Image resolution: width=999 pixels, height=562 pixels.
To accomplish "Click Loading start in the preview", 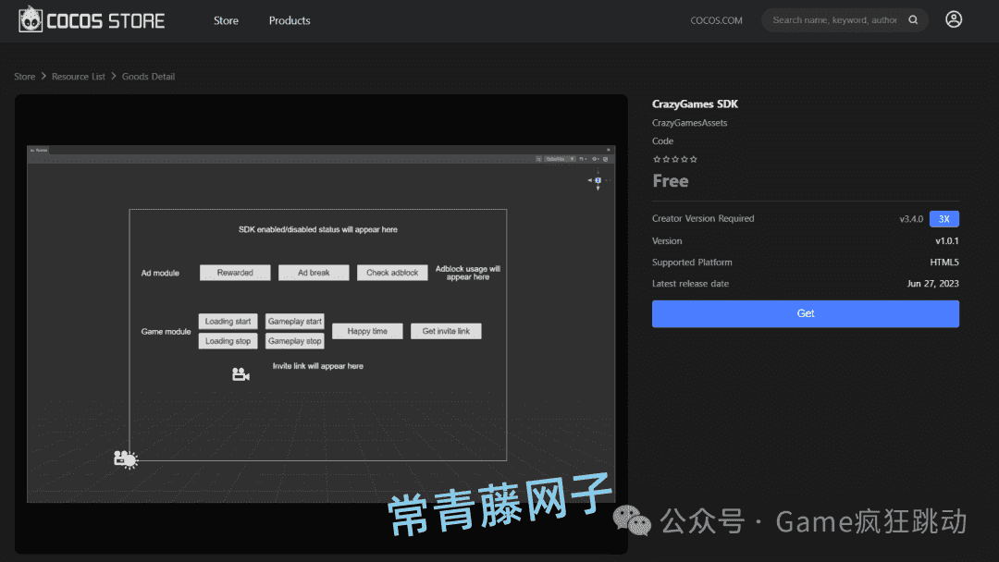I will point(228,322).
